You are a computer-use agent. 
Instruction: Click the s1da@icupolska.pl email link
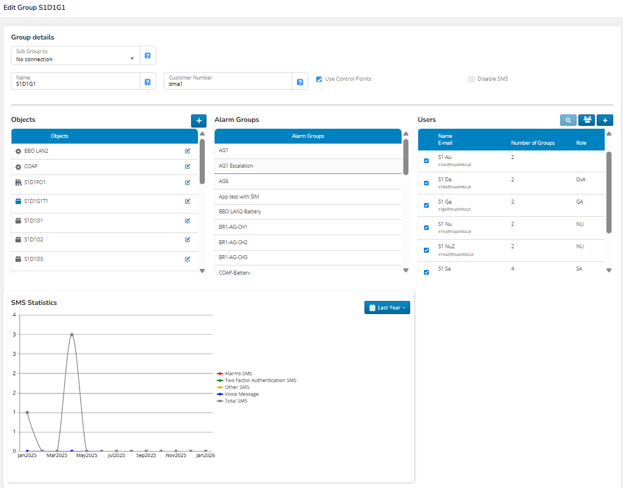454,187
